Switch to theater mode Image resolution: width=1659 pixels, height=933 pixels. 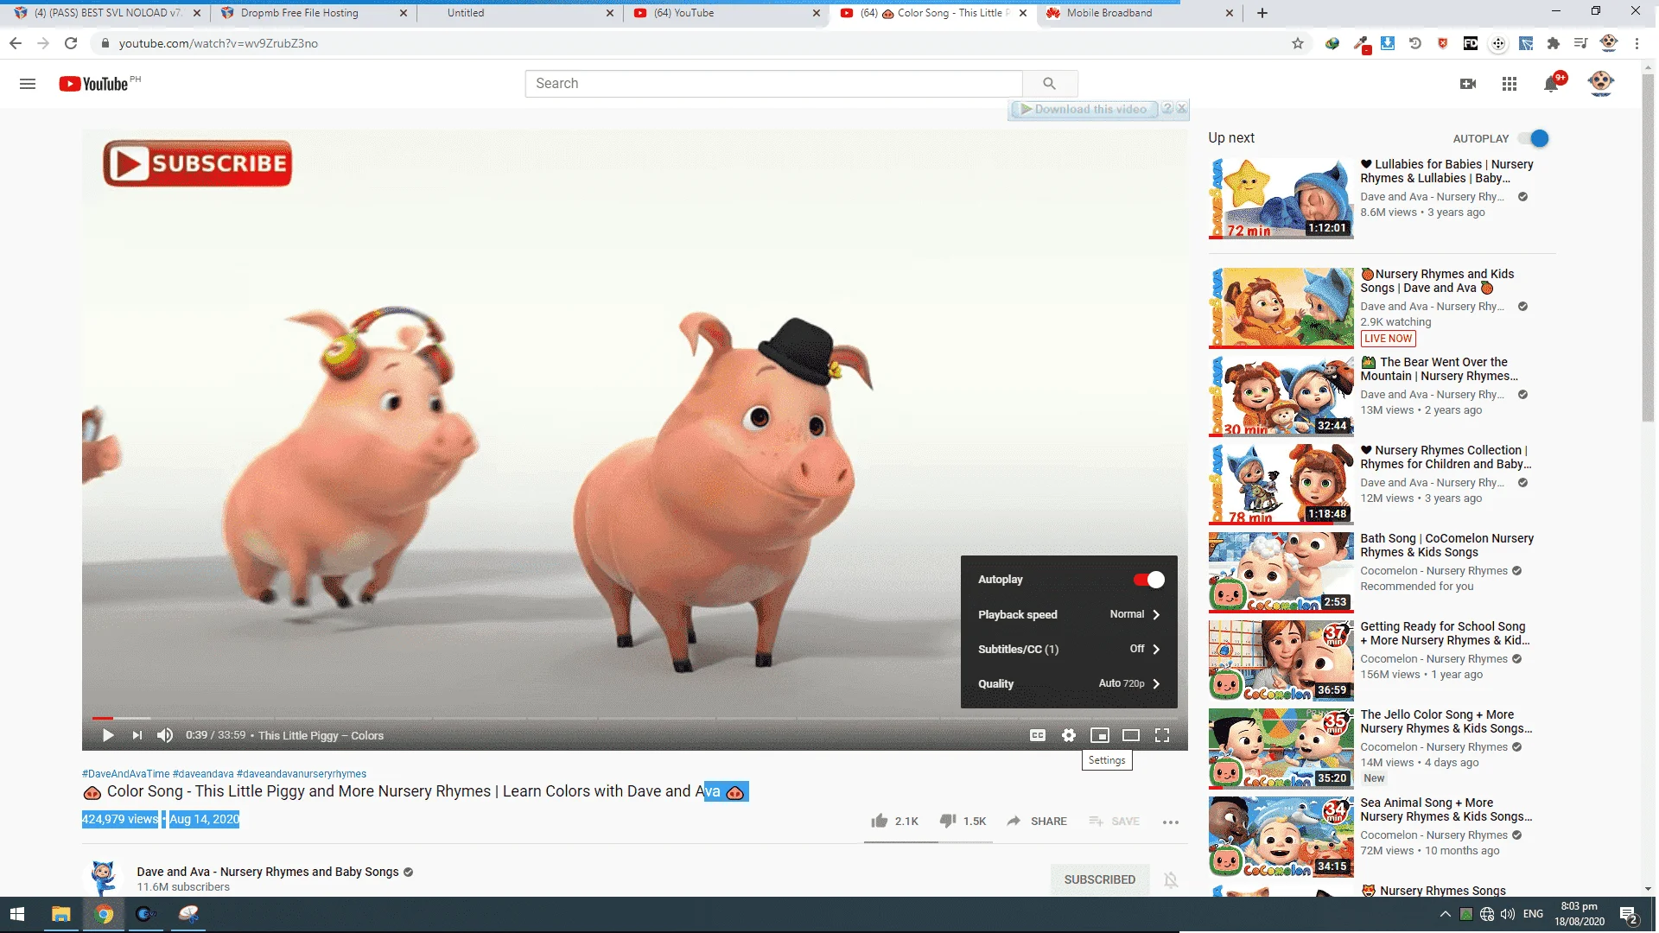coord(1131,735)
